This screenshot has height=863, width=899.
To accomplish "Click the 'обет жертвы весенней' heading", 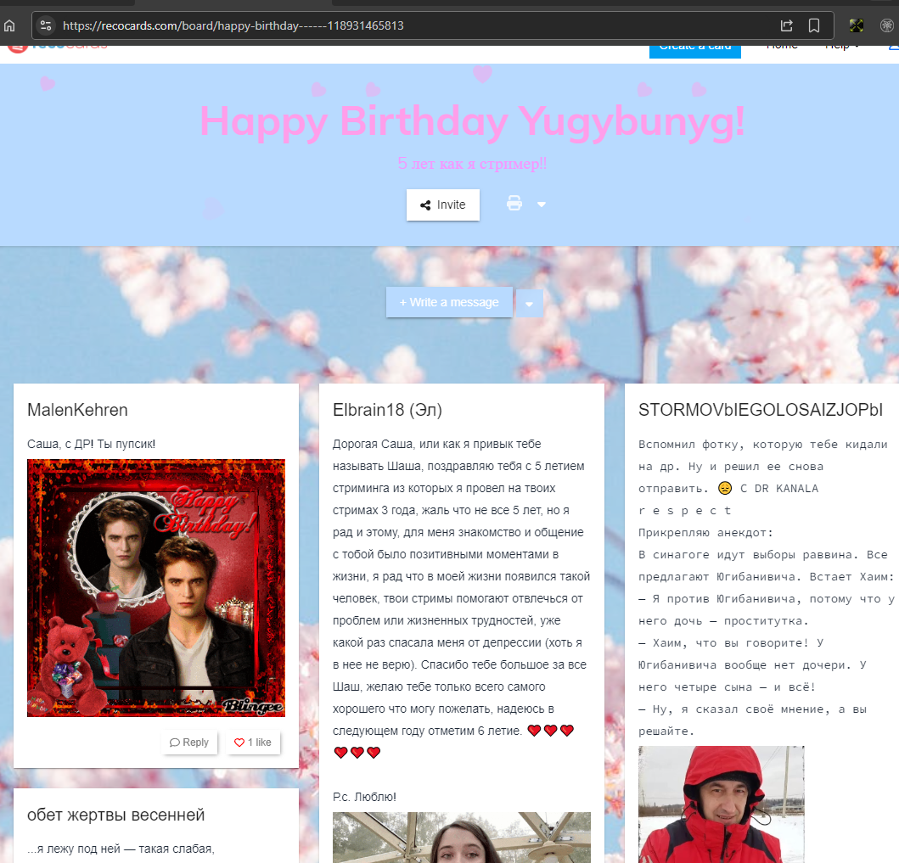I will point(115,815).
